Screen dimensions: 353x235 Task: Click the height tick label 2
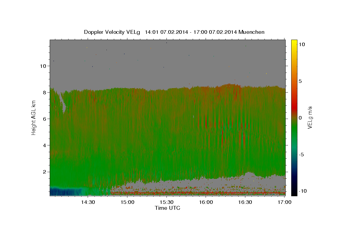pos(45,172)
